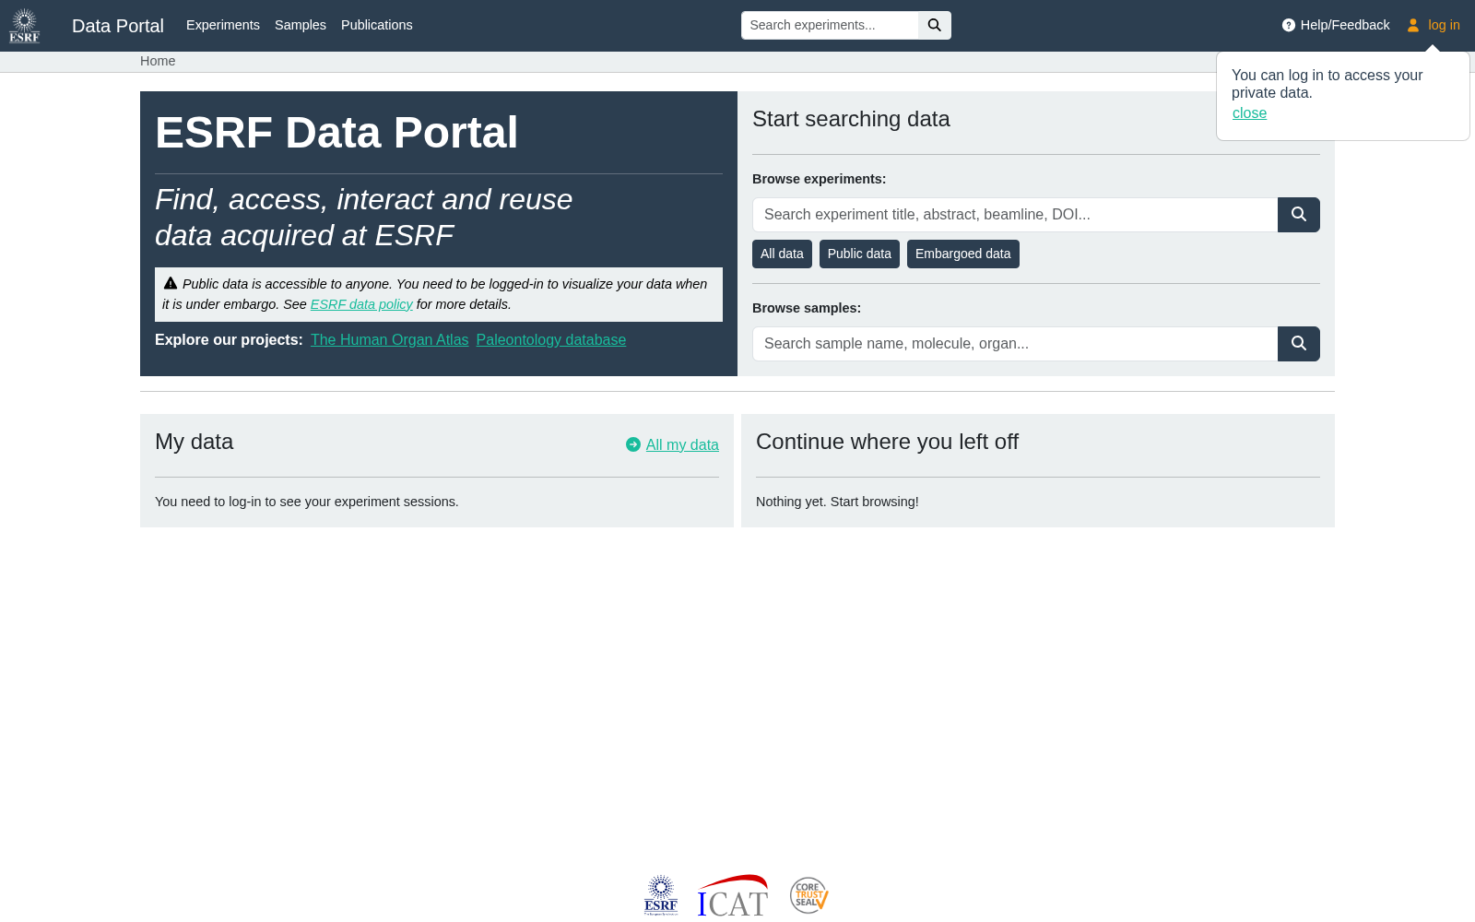
Task: Click the user icon beside log in
Action: pos(1413,26)
